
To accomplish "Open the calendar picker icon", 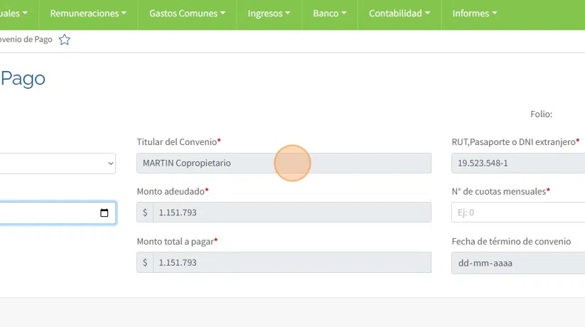I will tap(104, 213).
